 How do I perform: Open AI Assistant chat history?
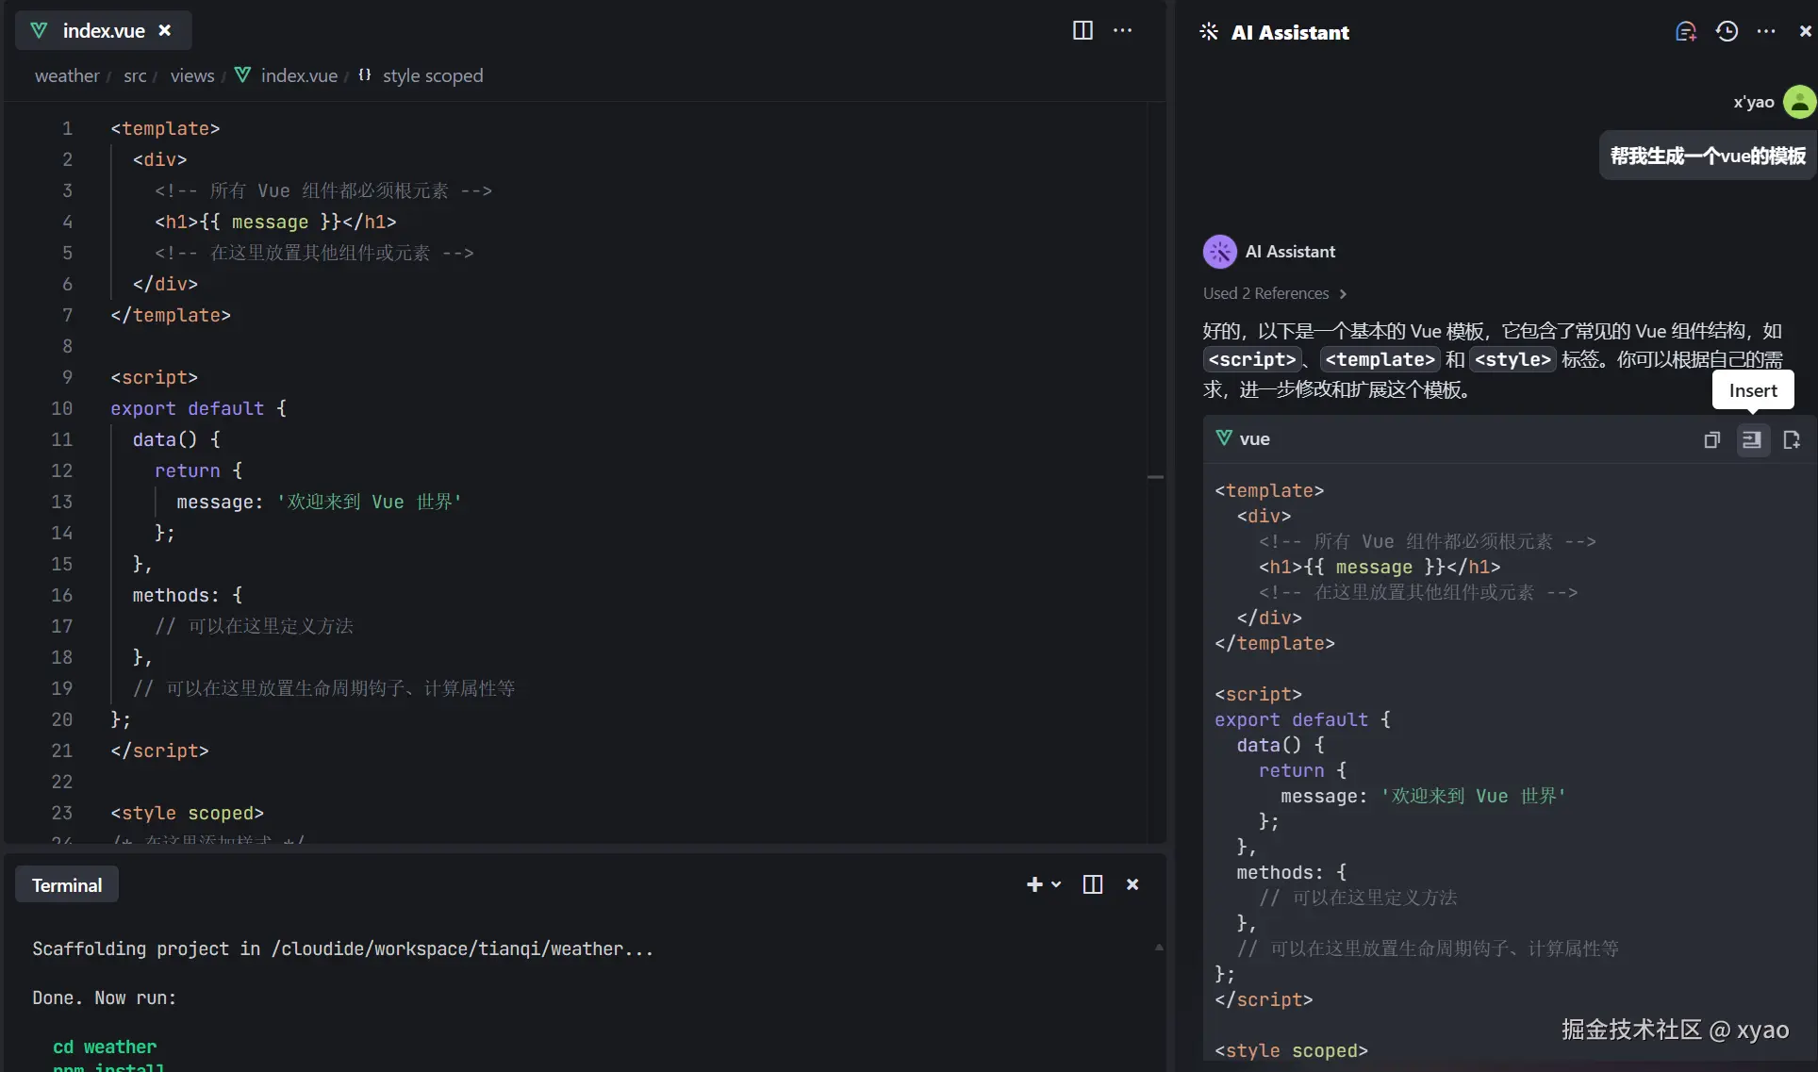click(1727, 32)
